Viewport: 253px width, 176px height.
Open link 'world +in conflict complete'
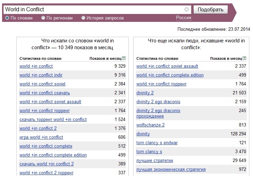46,146
